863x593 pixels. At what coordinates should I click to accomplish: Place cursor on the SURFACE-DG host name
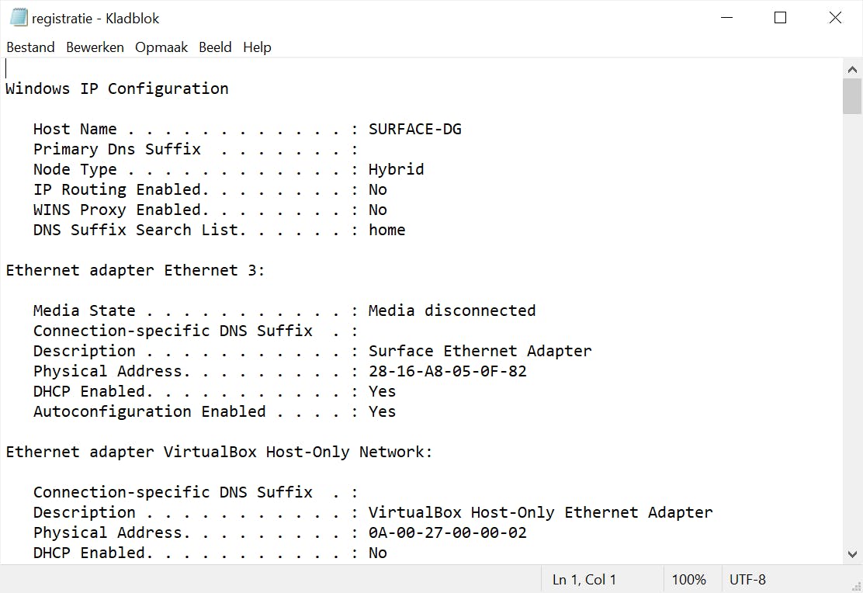(414, 130)
